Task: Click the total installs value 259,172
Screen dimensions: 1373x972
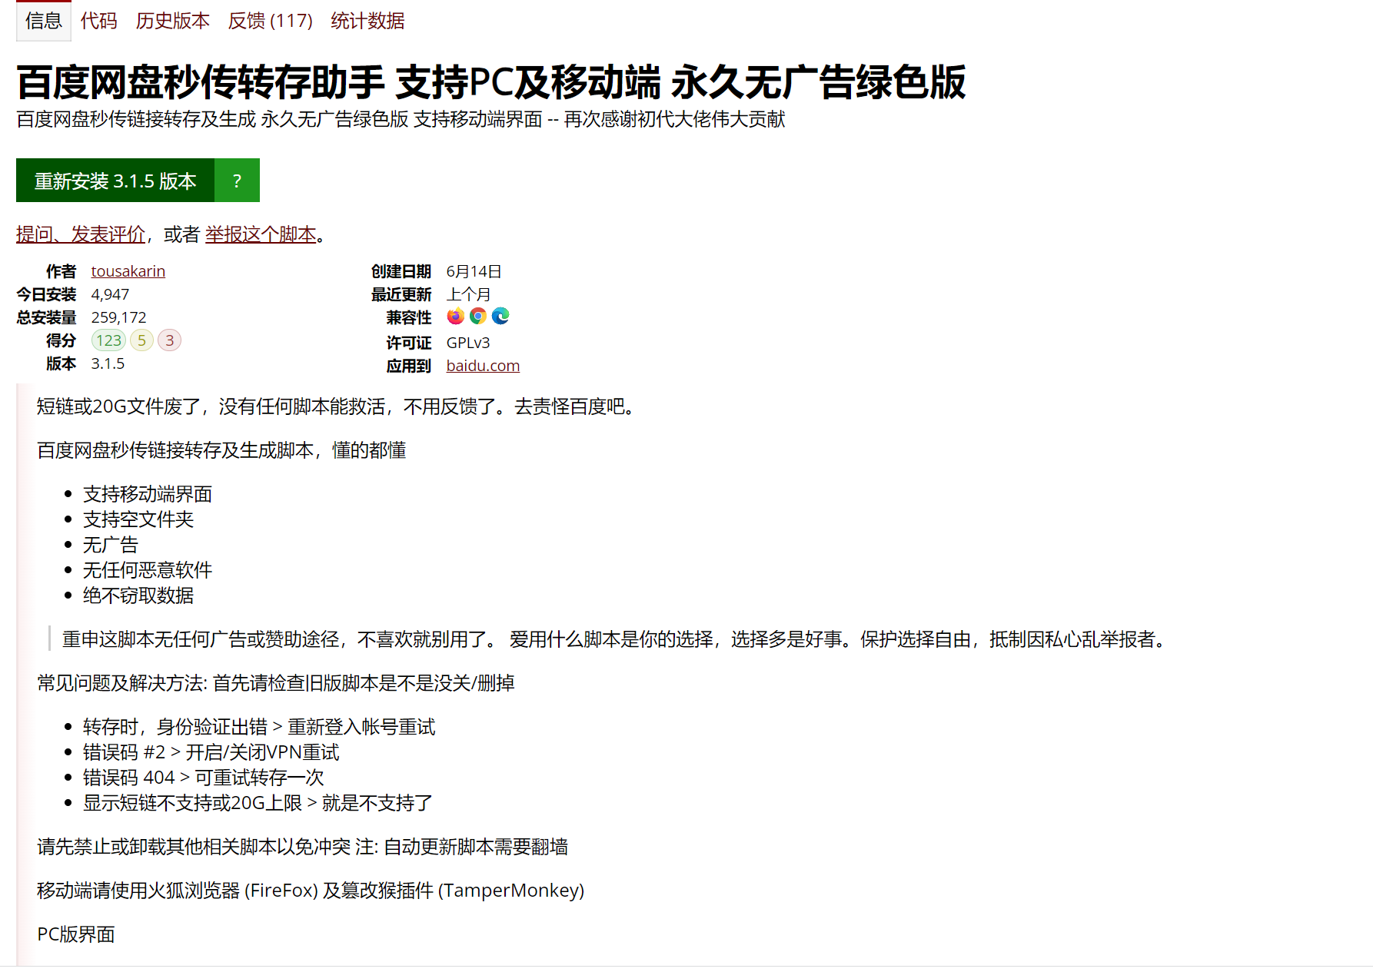Action: point(118,317)
